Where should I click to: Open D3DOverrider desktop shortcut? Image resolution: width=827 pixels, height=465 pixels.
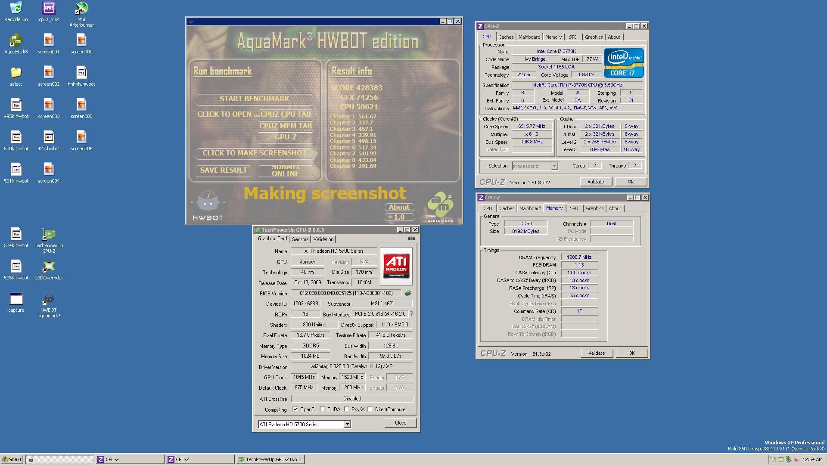(x=49, y=270)
